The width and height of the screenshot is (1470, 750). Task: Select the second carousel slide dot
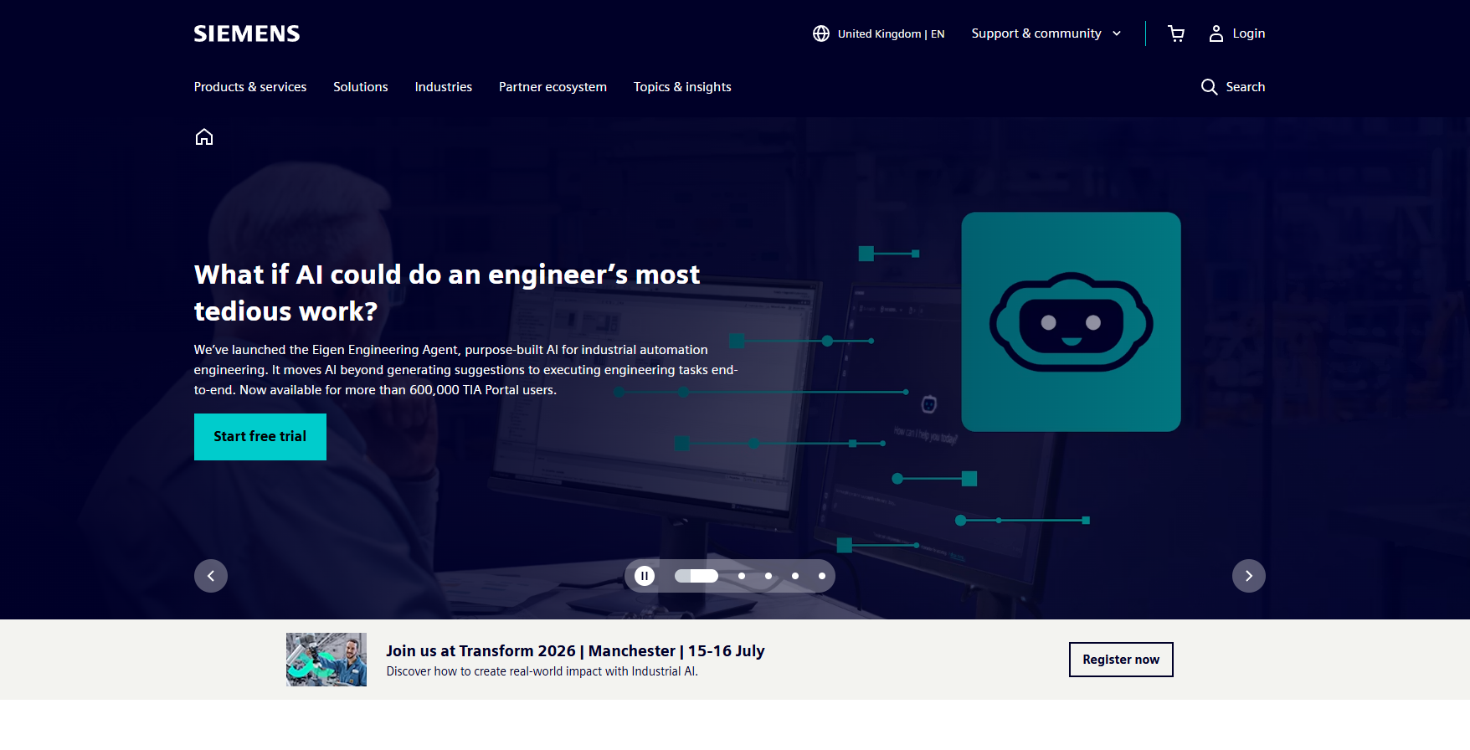(742, 576)
